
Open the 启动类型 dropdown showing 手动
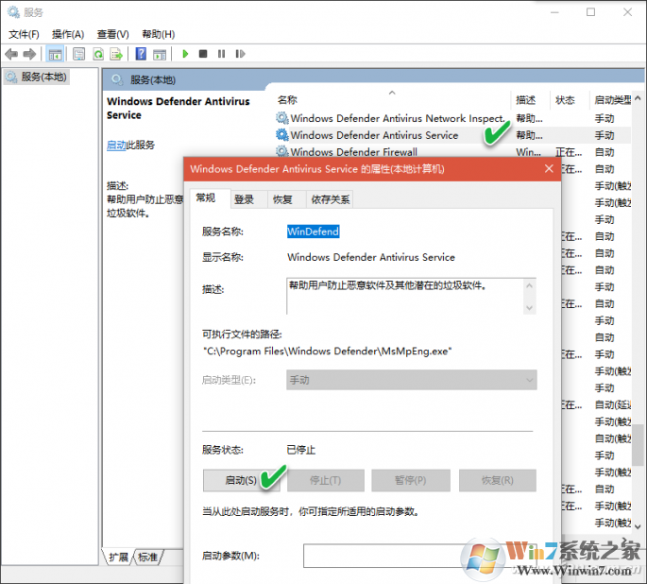412,380
